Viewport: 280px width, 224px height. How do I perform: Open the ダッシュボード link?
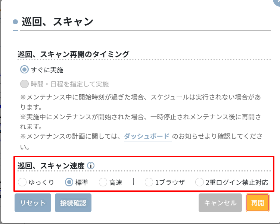click(147, 136)
